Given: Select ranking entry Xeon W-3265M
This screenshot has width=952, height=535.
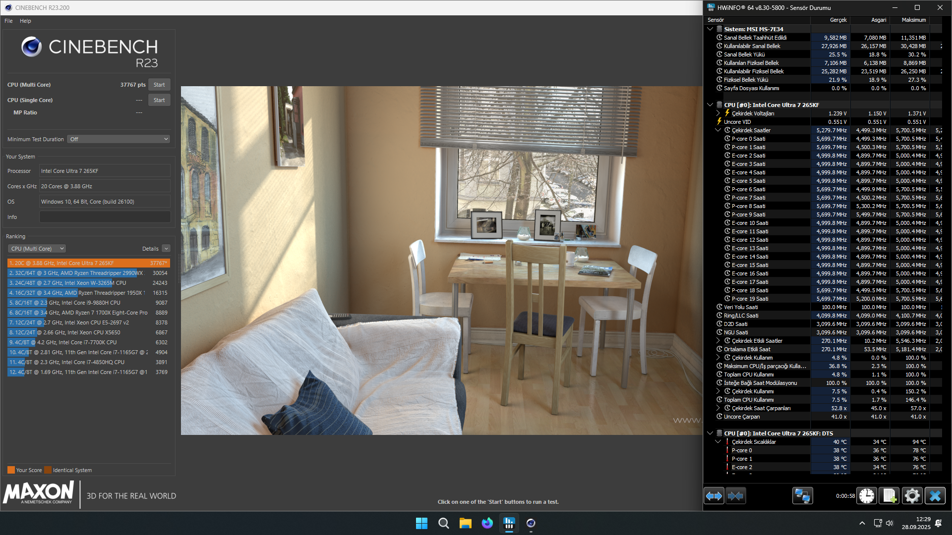Looking at the screenshot, I should (89, 283).
